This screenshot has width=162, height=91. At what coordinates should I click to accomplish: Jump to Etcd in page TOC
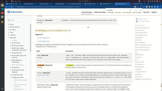(136, 60)
